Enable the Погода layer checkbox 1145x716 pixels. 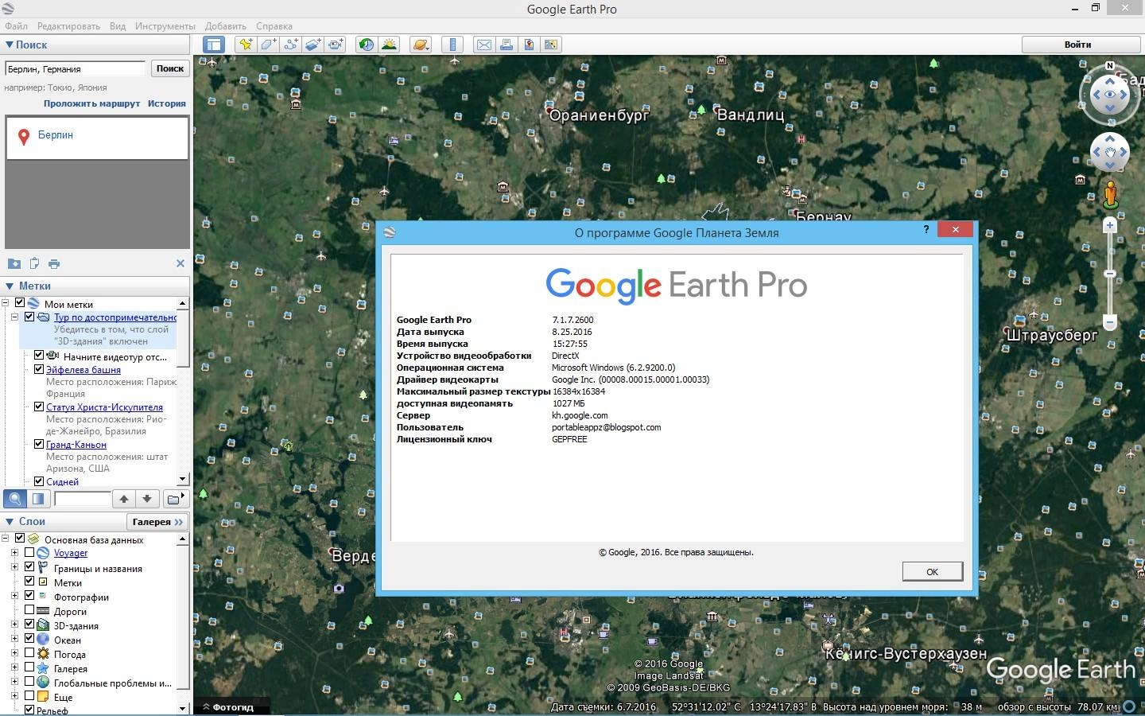[29, 652]
